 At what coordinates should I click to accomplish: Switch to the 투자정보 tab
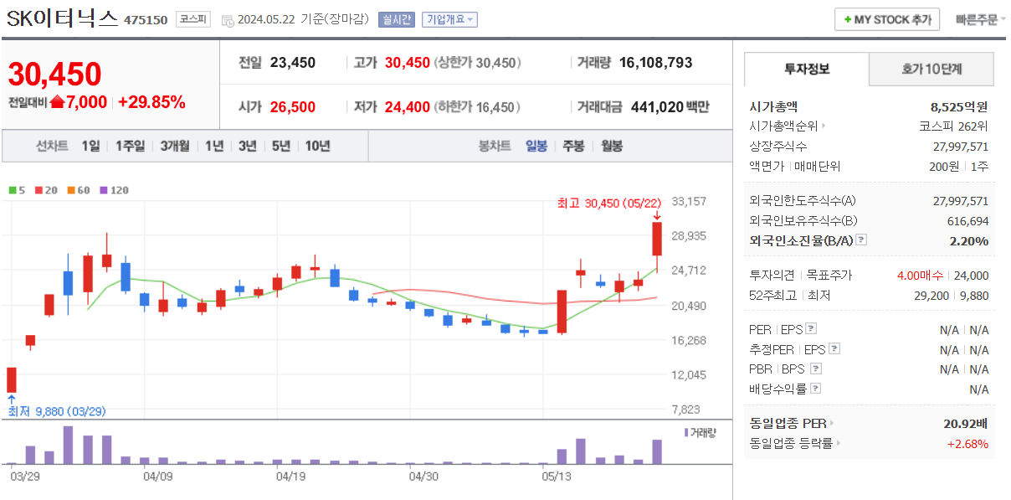pos(806,70)
